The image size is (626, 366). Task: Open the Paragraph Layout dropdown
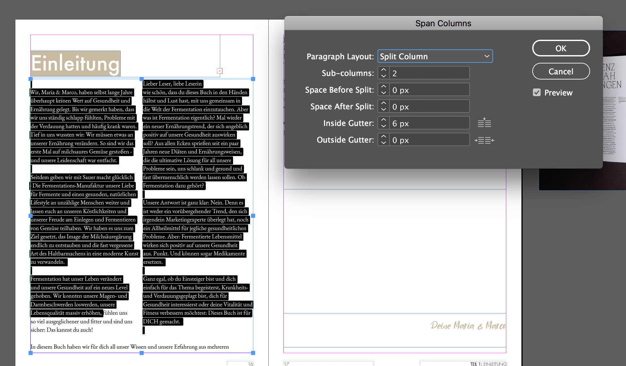(x=435, y=56)
